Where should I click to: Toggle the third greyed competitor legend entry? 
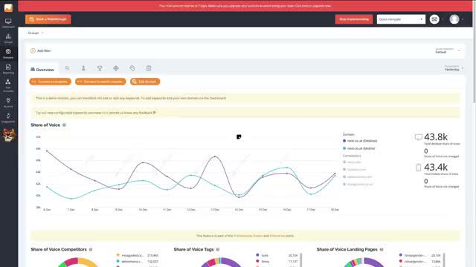(x=357, y=177)
